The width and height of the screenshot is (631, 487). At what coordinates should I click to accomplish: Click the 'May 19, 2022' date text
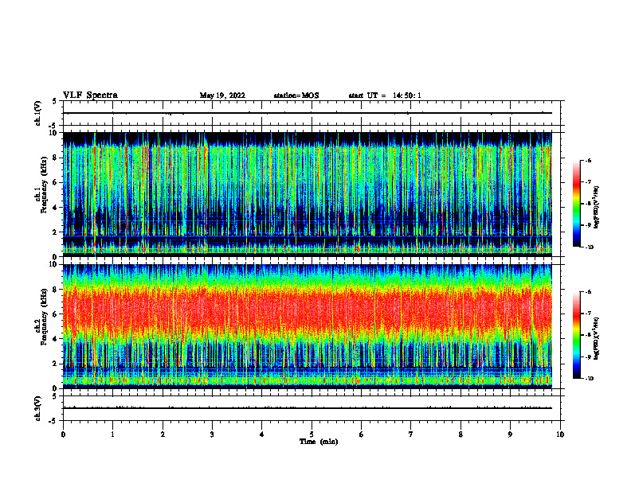click(222, 95)
